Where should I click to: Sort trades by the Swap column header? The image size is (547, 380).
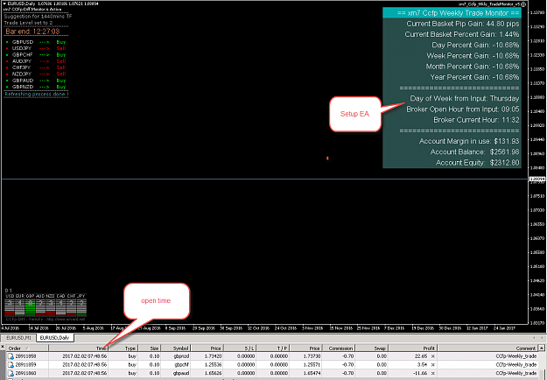click(x=372, y=348)
